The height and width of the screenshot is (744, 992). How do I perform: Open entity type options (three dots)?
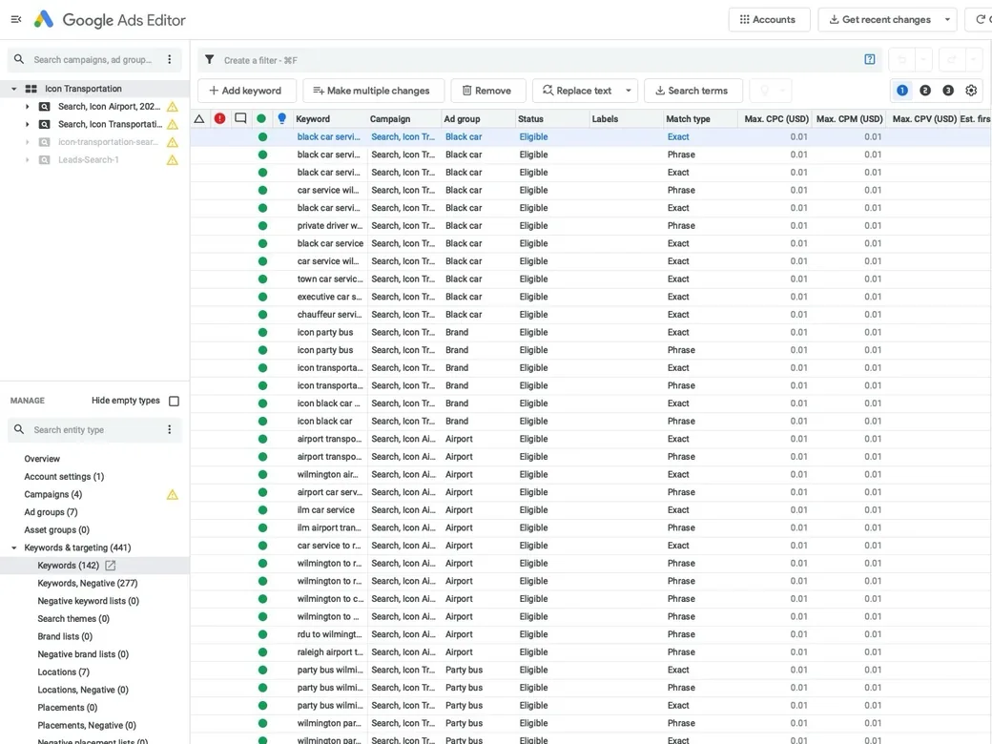coord(169,429)
